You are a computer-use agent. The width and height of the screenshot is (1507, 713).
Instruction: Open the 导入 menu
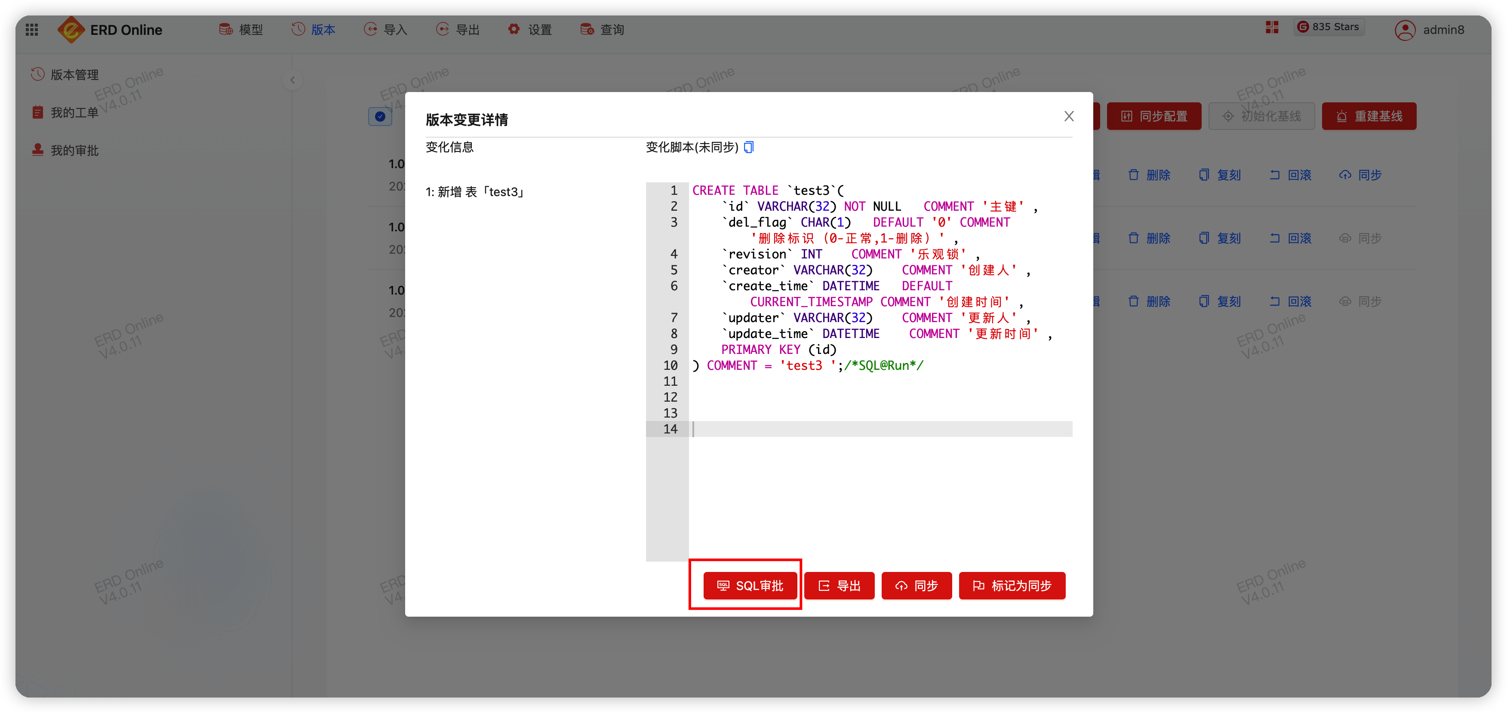pyautogui.click(x=385, y=29)
